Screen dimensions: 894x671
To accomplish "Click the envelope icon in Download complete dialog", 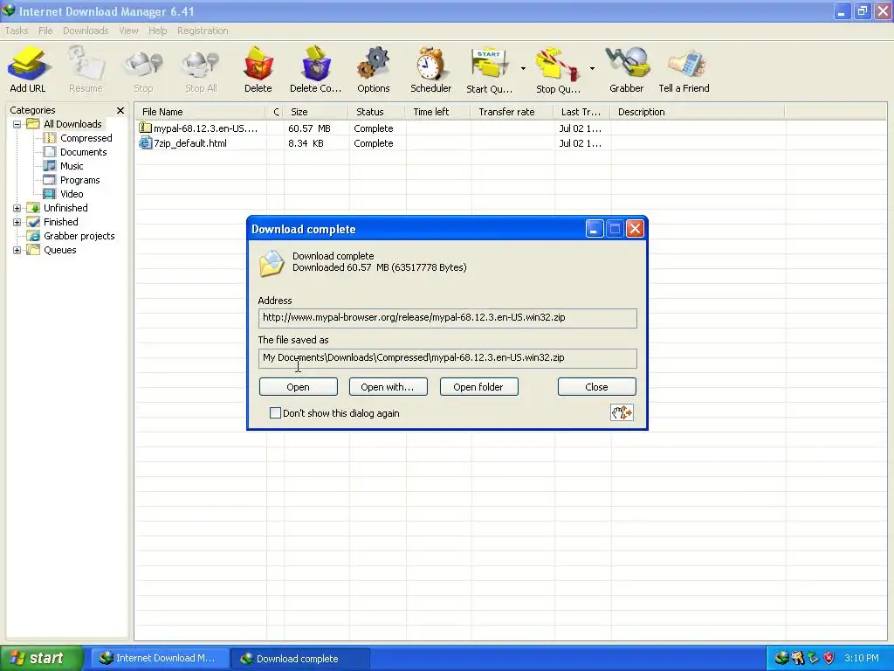I will [x=272, y=263].
